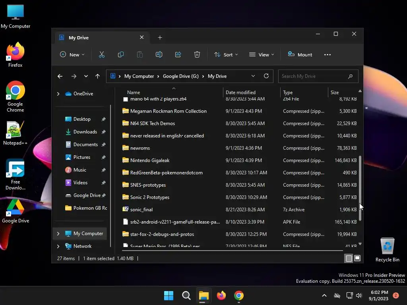Screen dimensions: 407x305
Task: Select RedGreenBeta-pokemonerdotcom item
Action: point(167,173)
